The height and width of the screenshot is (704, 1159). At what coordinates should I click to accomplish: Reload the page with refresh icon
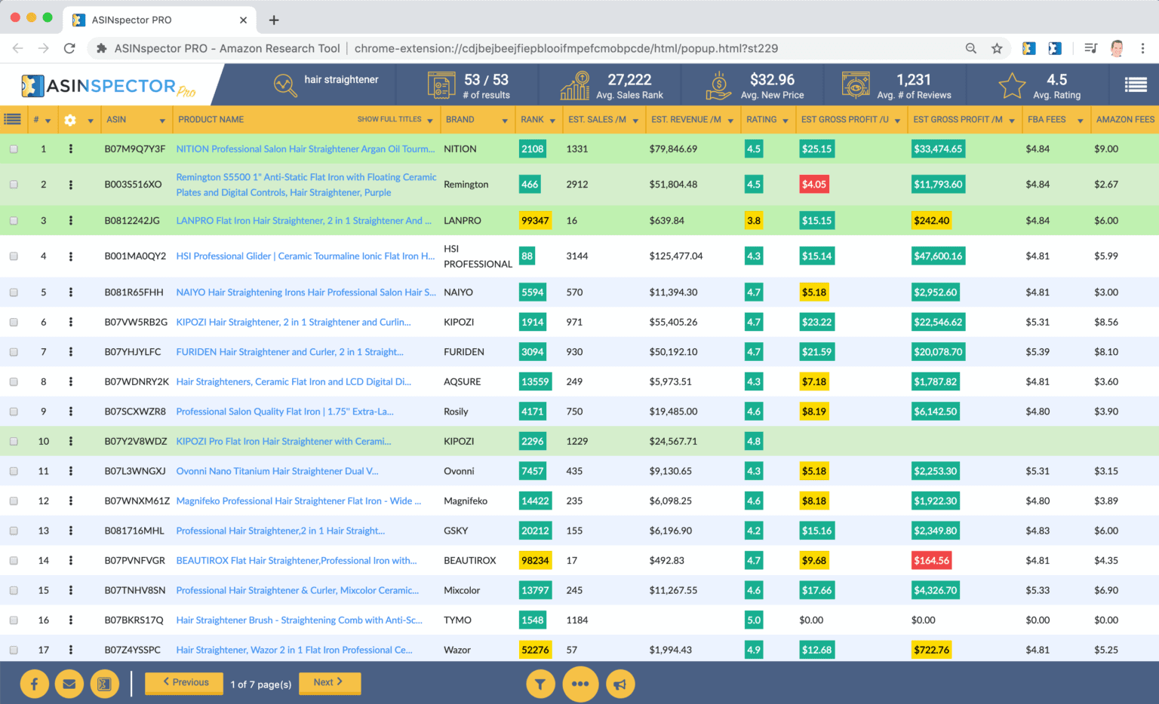[x=69, y=48]
